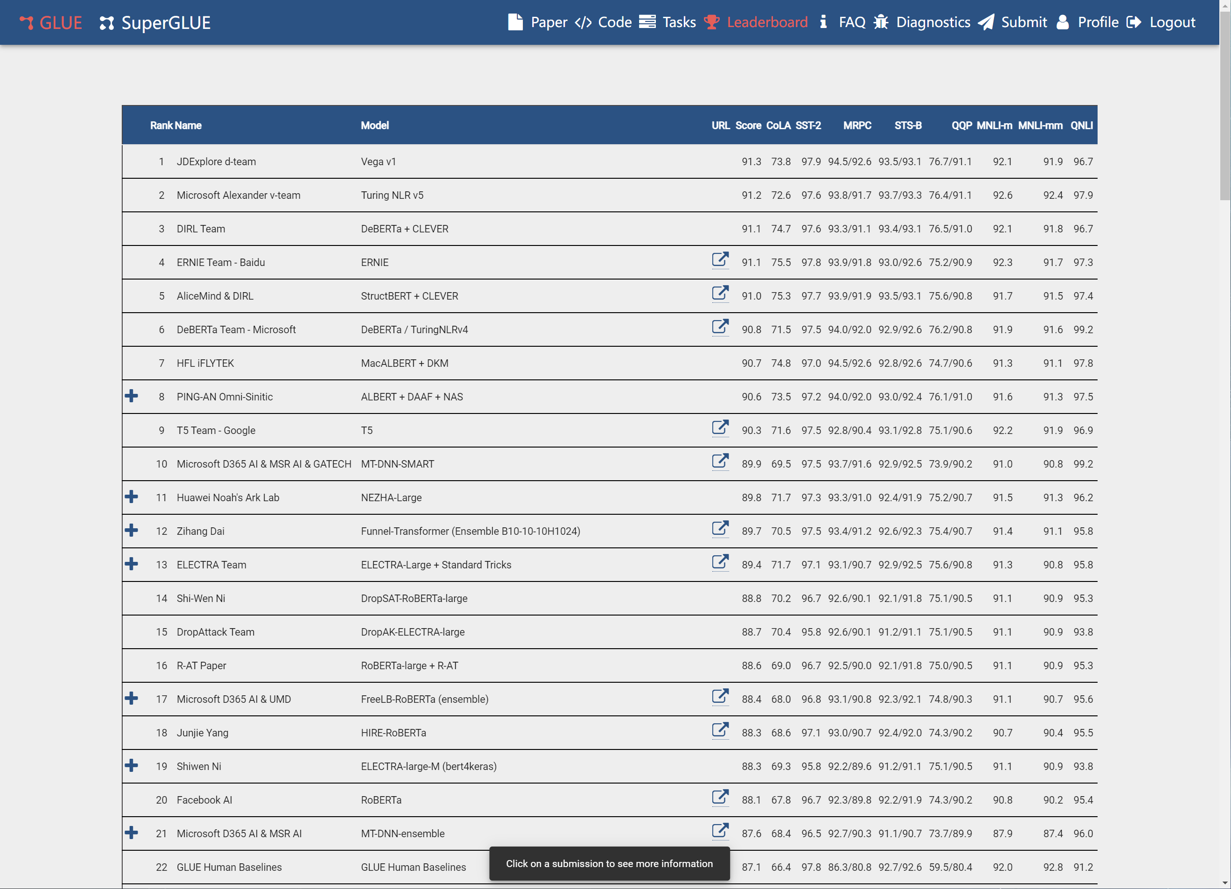Screen dimensions: 1231x889
Task: Click the QQP column header
Action: [961, 126]
